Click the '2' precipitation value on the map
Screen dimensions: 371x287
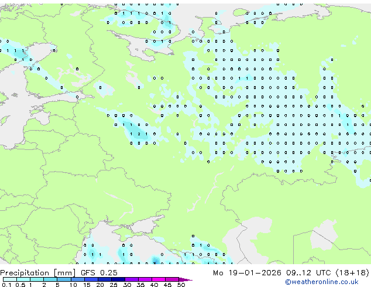139,134
